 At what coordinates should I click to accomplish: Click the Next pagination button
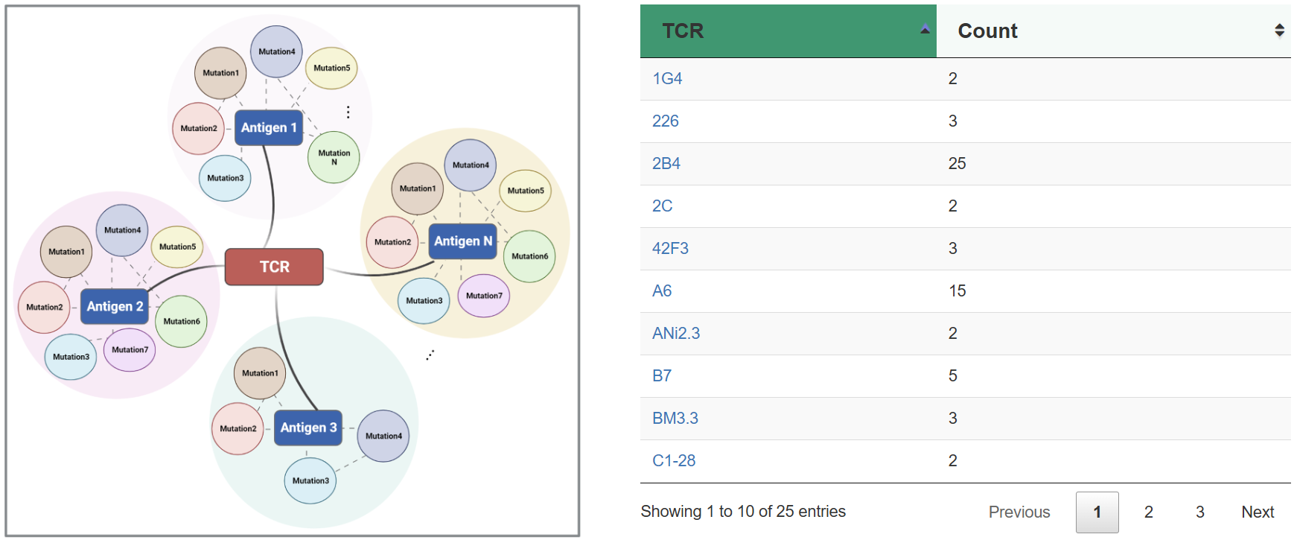click(x=1258, y=512)
